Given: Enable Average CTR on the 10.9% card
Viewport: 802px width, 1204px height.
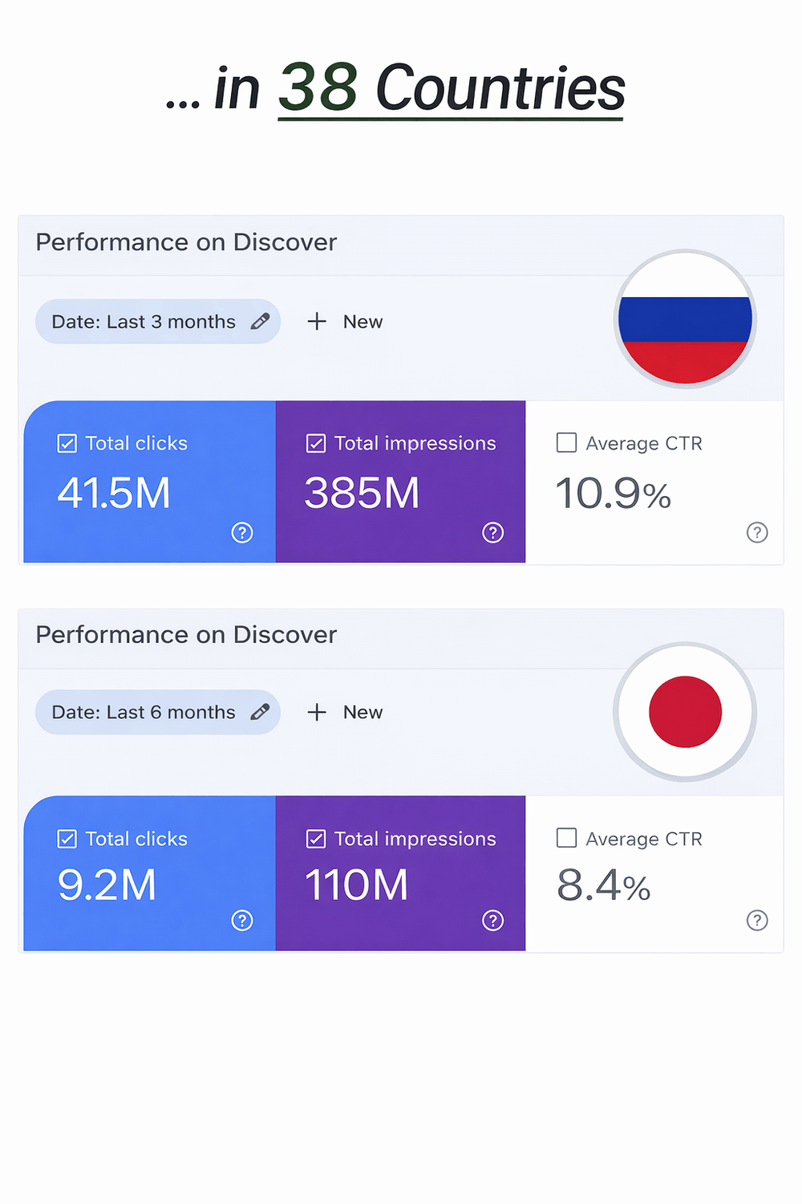Looking at the screenshot, I should click(x=566, y=443).
